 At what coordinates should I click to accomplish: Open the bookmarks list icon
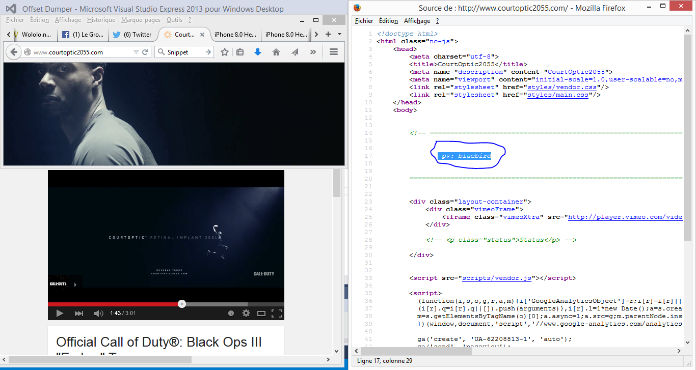pyautogui.click(x=240, y=52)
